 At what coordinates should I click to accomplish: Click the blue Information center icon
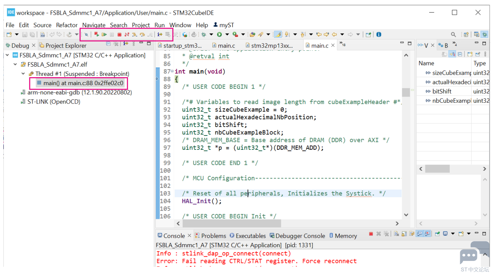coord(379,34)
